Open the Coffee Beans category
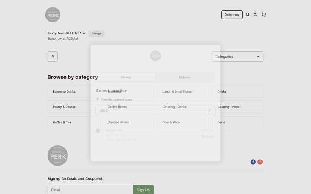 [x=128, y=107]
